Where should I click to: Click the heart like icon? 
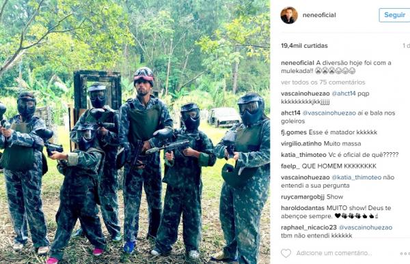tap(286, 253)
